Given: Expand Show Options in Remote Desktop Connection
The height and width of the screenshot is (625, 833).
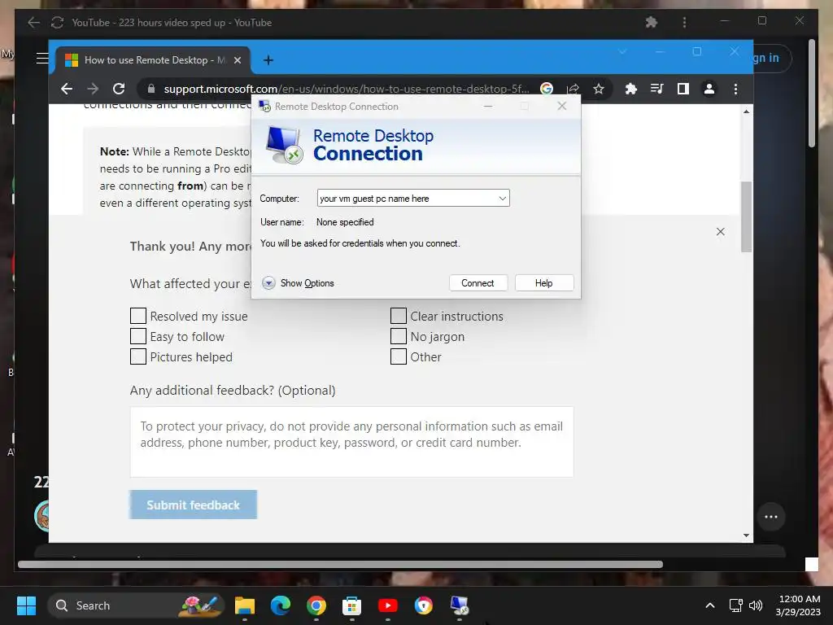Looking at the screenshot, I should point(299,282).
